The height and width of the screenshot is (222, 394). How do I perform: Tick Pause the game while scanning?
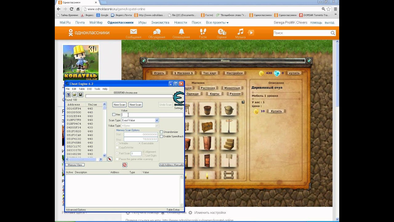click(x=117, y=159)
